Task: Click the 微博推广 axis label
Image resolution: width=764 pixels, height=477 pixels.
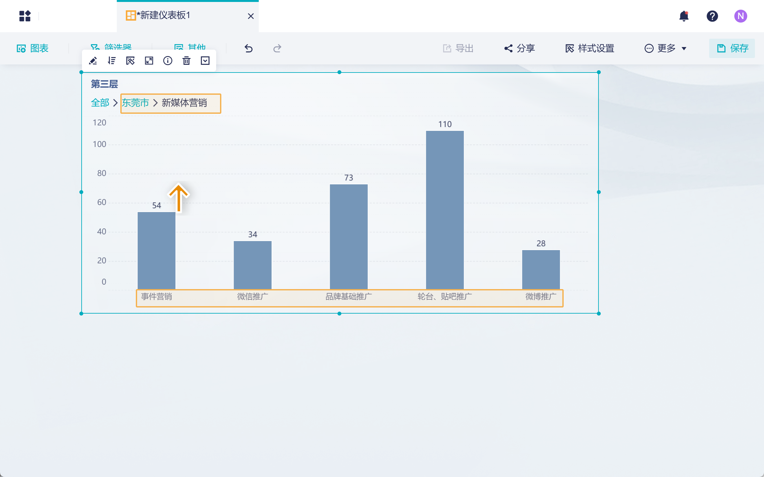Action: pyautogui.click(x=541, y=297)
